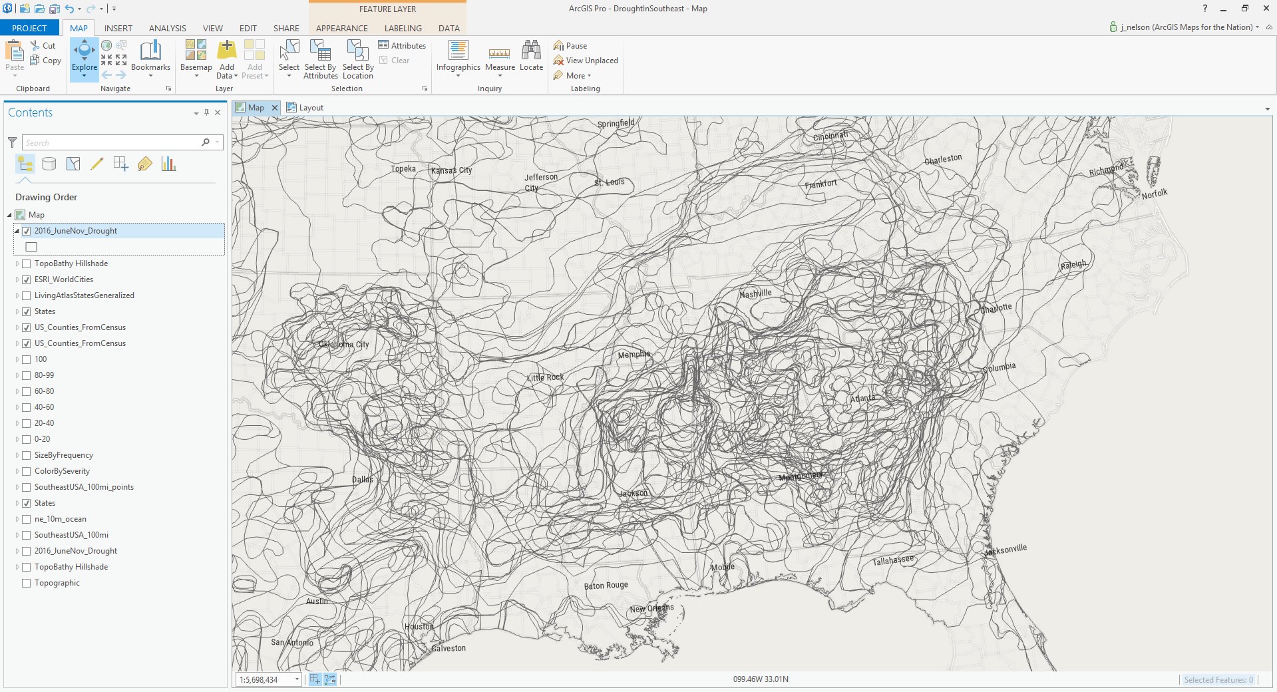Open the Locate binoculars tool

(531, 50)
